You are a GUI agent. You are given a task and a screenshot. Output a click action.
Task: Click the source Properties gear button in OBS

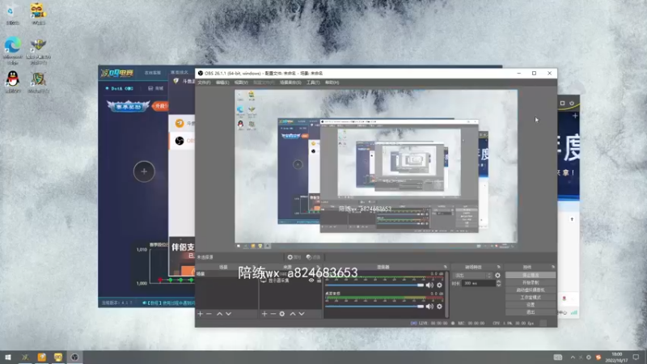click(294, 257)
